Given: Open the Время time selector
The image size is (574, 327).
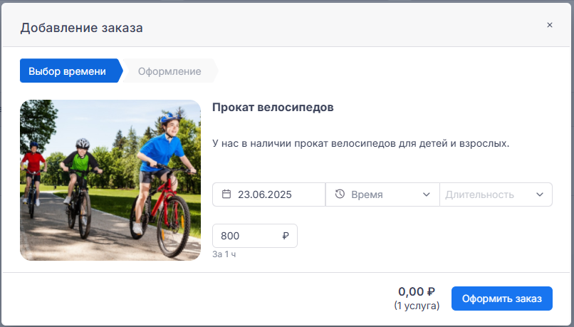Looking at the screenshot, I should point(382,194).
